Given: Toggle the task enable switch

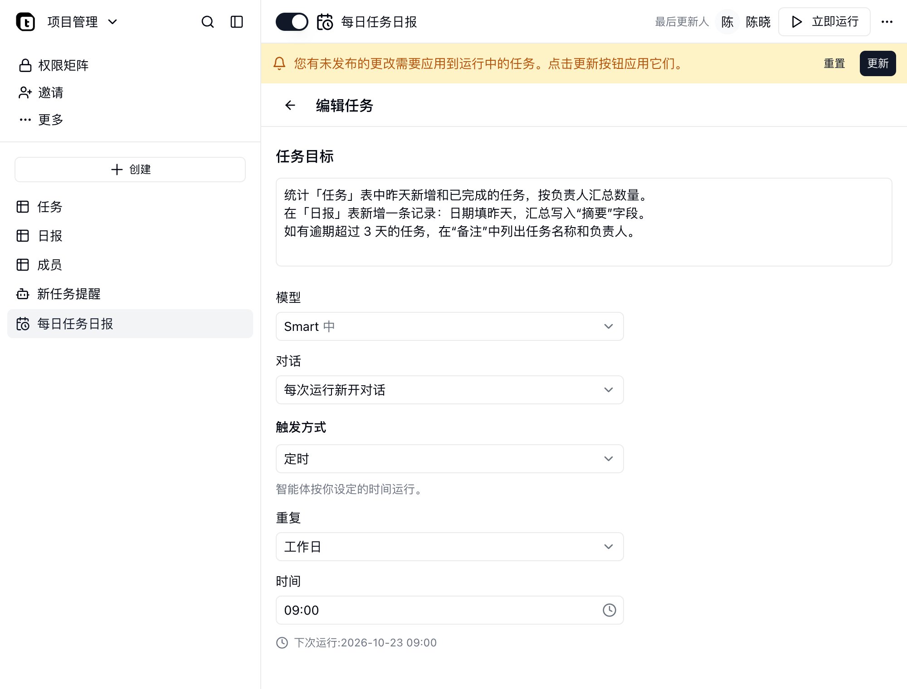Looking at the screenshot, I should coord(292,22).
